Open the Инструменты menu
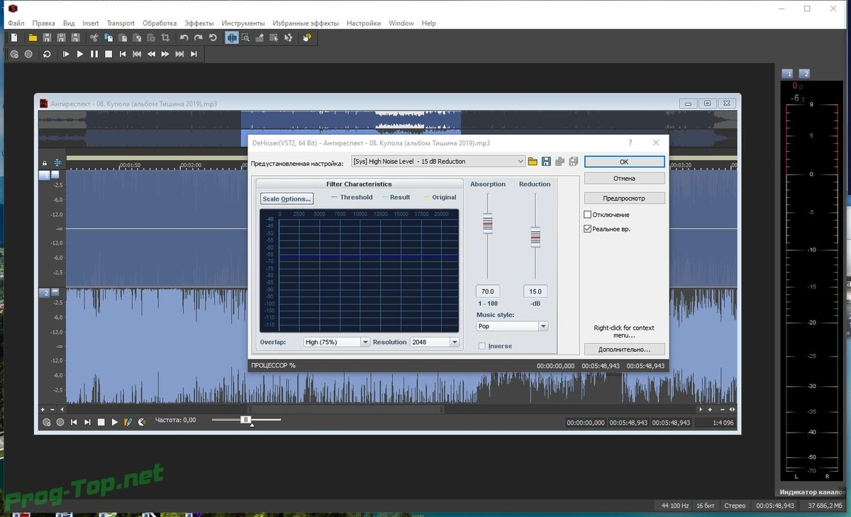851x517 pixels. pyautogui.click(x=243, y=23)
